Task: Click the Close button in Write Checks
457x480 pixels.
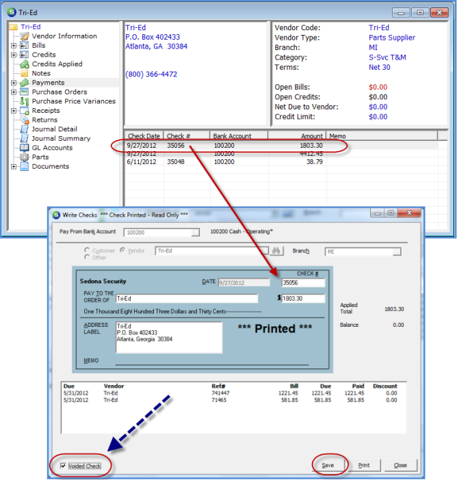Action: click(400, 465)
